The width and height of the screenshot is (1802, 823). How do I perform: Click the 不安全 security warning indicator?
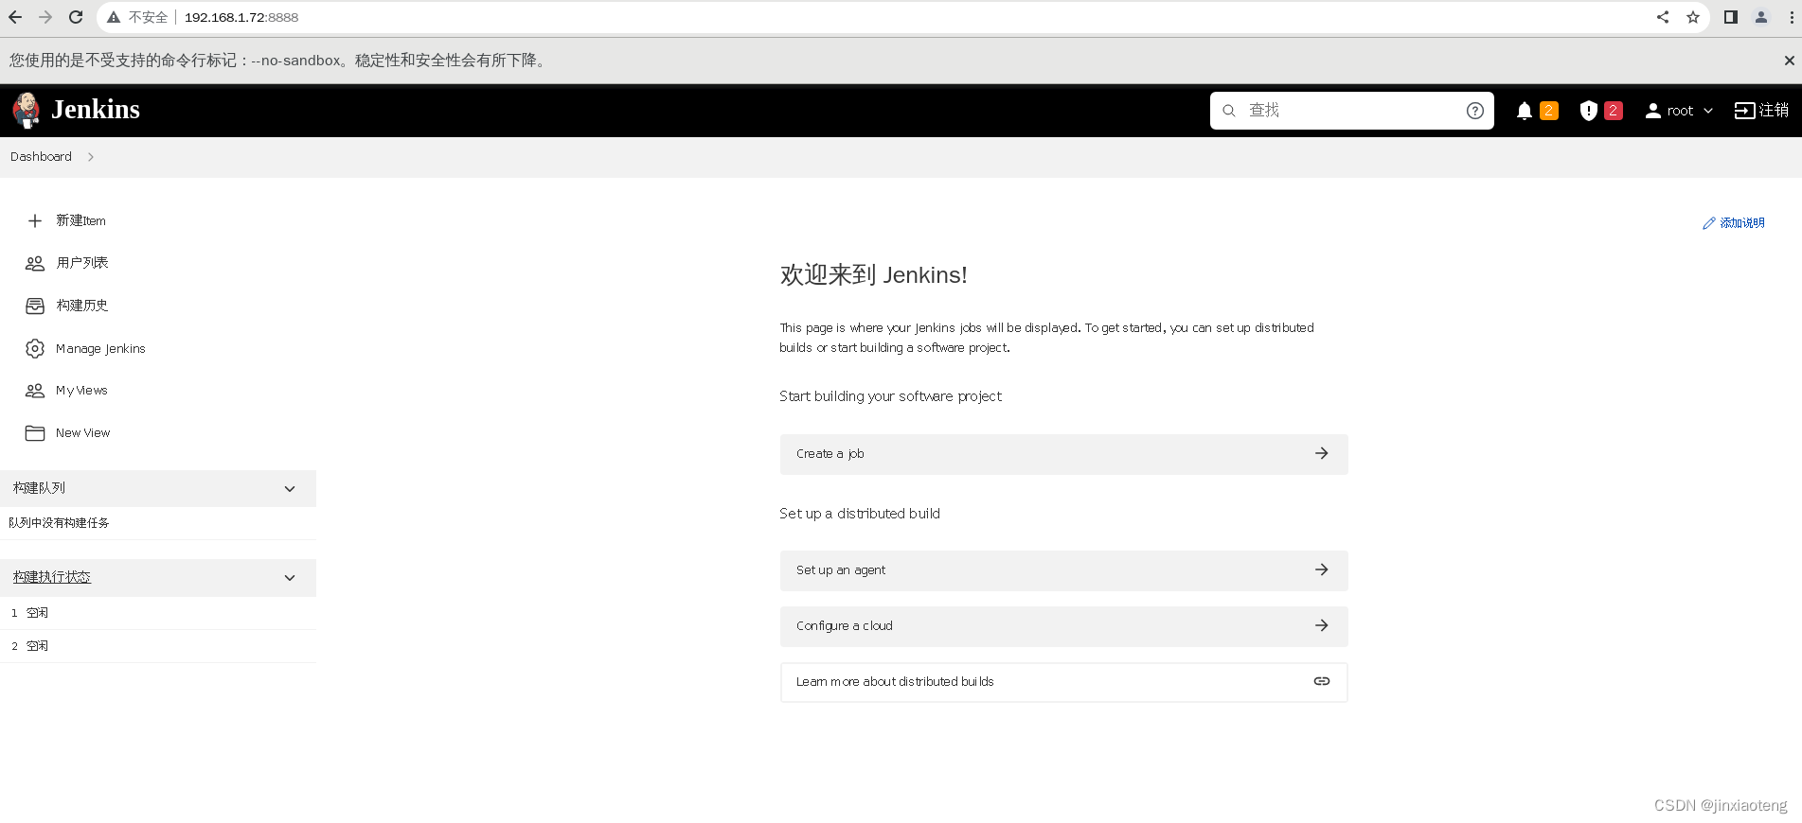coord(138,17)
